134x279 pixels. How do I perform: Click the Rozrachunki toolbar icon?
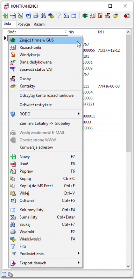(93, 16)
